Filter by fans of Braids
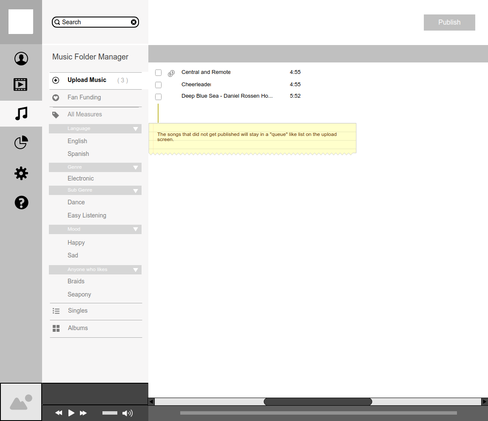 76,281
